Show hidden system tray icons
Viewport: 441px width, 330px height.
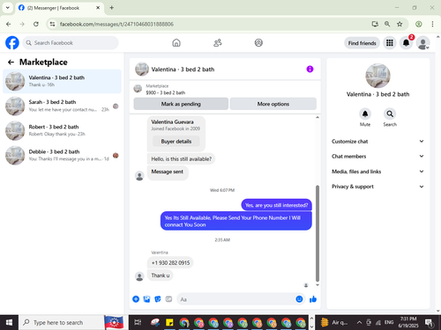359,322
